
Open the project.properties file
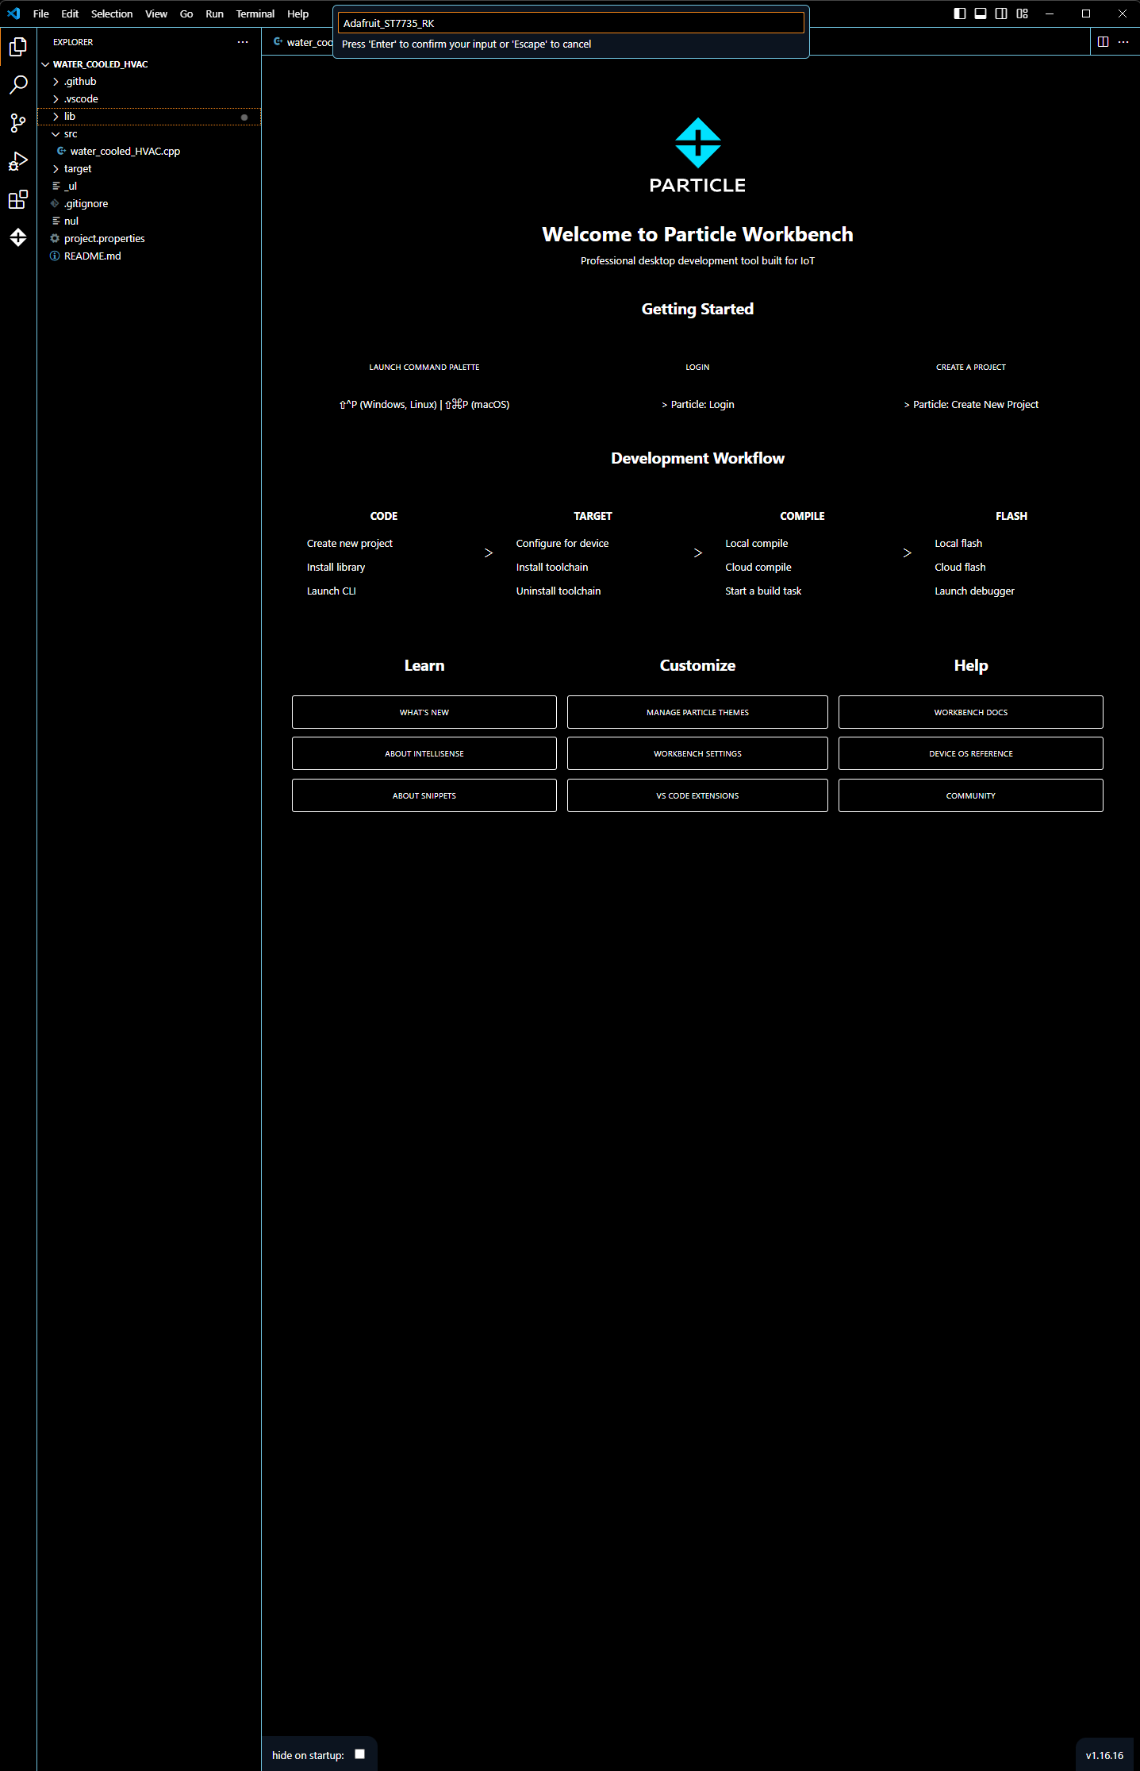pos(104,239)
